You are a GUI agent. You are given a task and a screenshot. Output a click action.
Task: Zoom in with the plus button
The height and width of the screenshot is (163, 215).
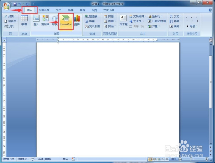coord(206,159)
